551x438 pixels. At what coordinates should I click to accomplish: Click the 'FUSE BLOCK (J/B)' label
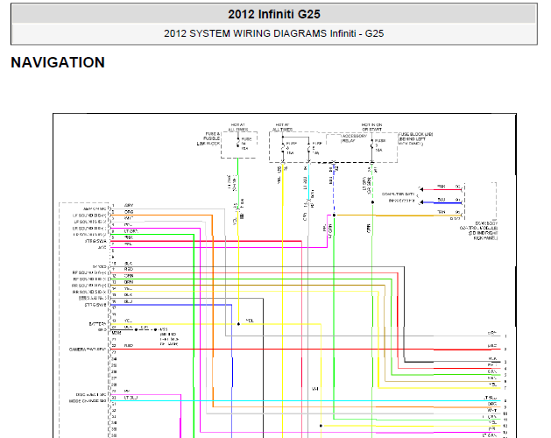click(x=415, y=134)
